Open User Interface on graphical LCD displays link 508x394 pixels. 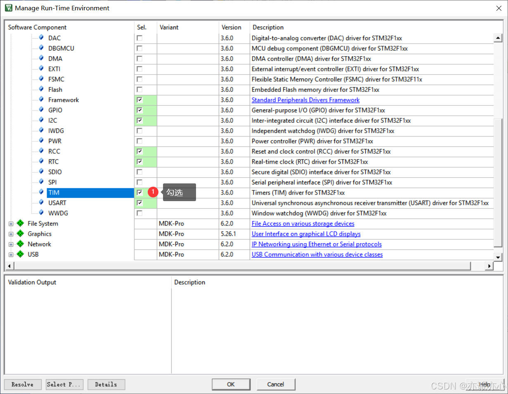pyautogui.click(x=306, y=234)
